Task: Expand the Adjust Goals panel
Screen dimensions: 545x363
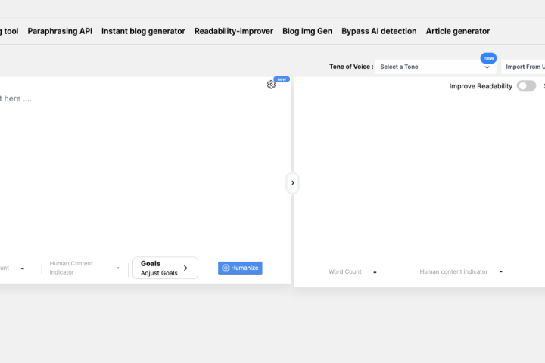Action: click(x=165, y=268)
